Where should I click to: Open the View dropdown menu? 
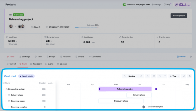[x=174, y=76]
